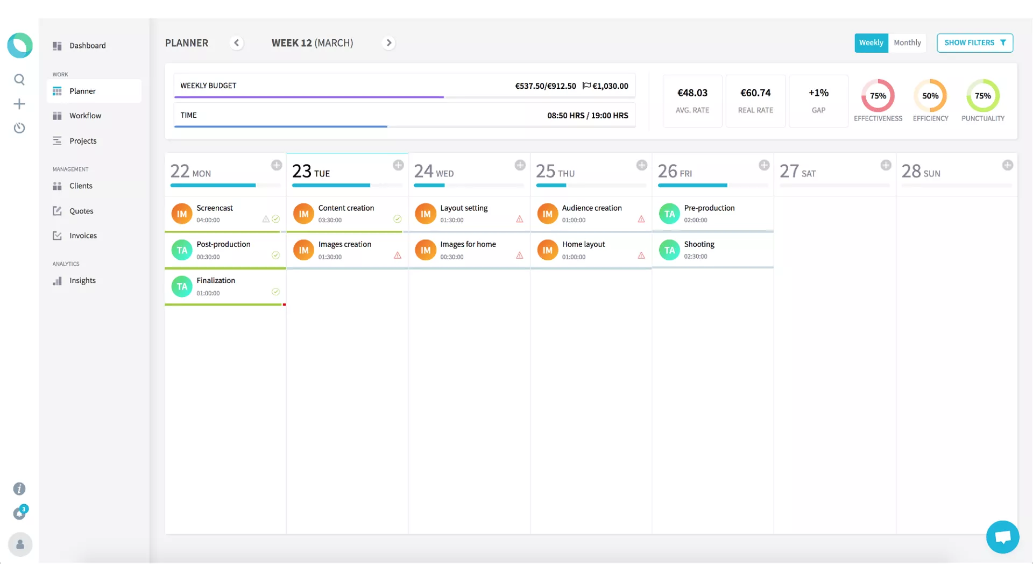
Task: Open Workflow from the sidebar menu
Action: point(85,116)
